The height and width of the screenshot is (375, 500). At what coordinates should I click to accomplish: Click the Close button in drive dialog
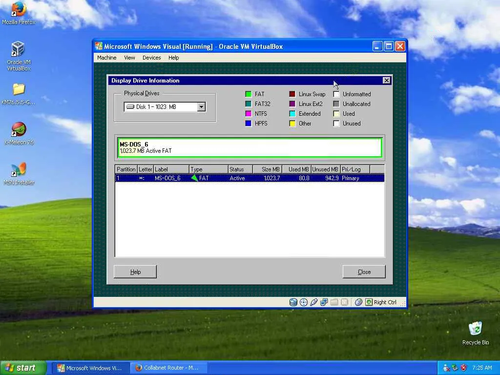364,271
